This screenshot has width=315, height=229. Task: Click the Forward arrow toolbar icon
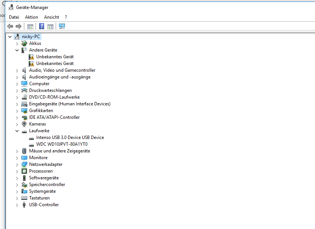pyautogui.click(x=18, y=26)
